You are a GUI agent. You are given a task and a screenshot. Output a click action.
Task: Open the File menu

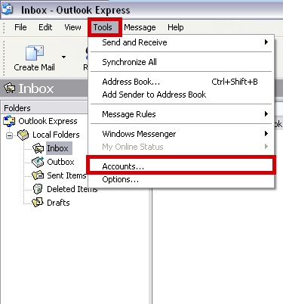point(20,27)
